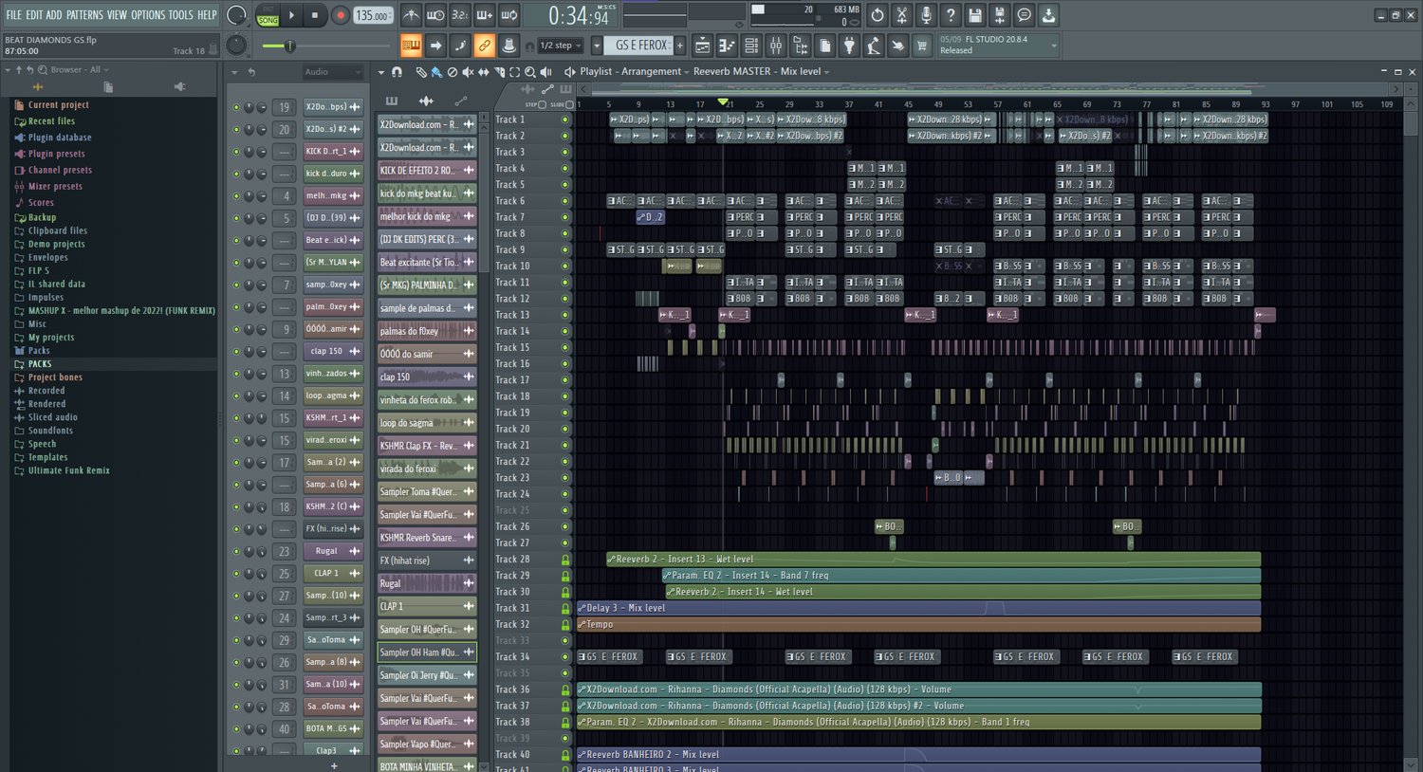Open audio editor scissors icon
This screenshot has height=772, width=1423.
(x=901, y=15)
